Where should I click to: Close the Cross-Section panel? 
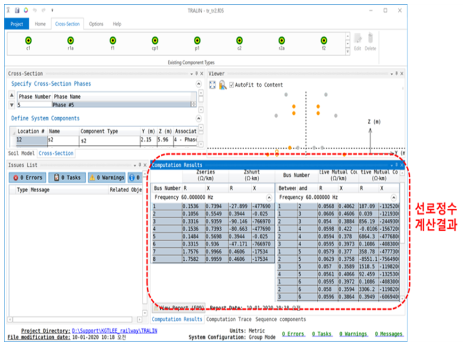click(x=202, y=73)
